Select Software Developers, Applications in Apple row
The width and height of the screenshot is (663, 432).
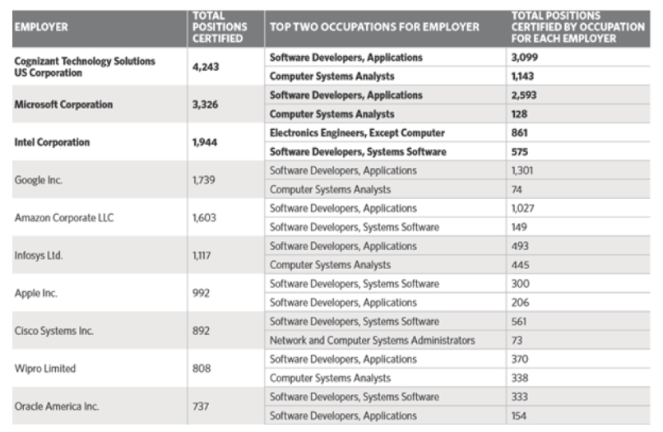(x=385, y=302)
